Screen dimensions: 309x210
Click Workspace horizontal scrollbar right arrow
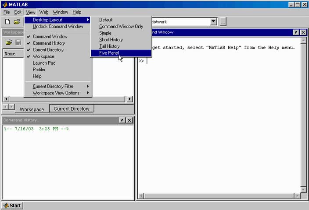tap(129, 99)
